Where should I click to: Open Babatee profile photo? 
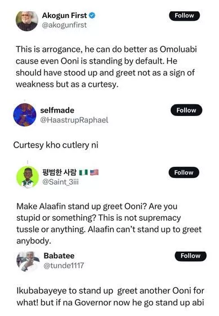[x=28, y=261]
